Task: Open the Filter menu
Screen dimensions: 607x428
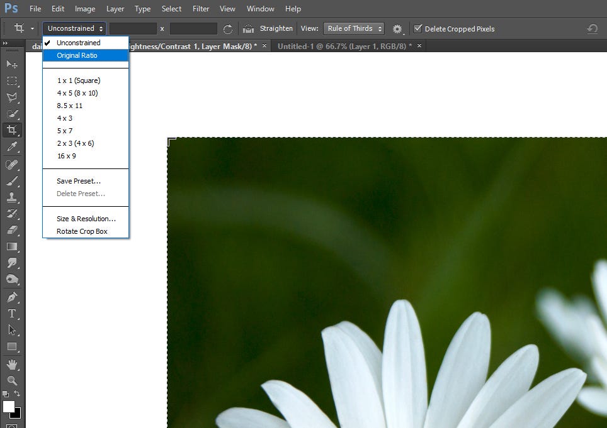Action: 200,9
